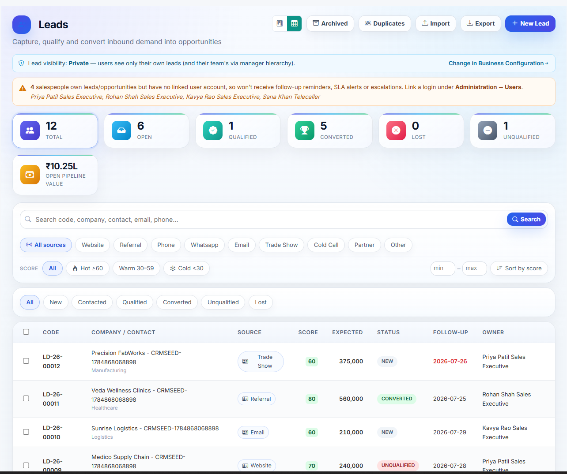This screenshot has height=474, width=567.
Task: Filter by Partner source
Action: tap(365, 245)
